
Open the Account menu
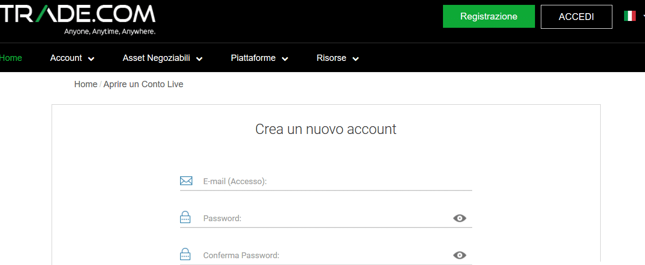[66, 58]
